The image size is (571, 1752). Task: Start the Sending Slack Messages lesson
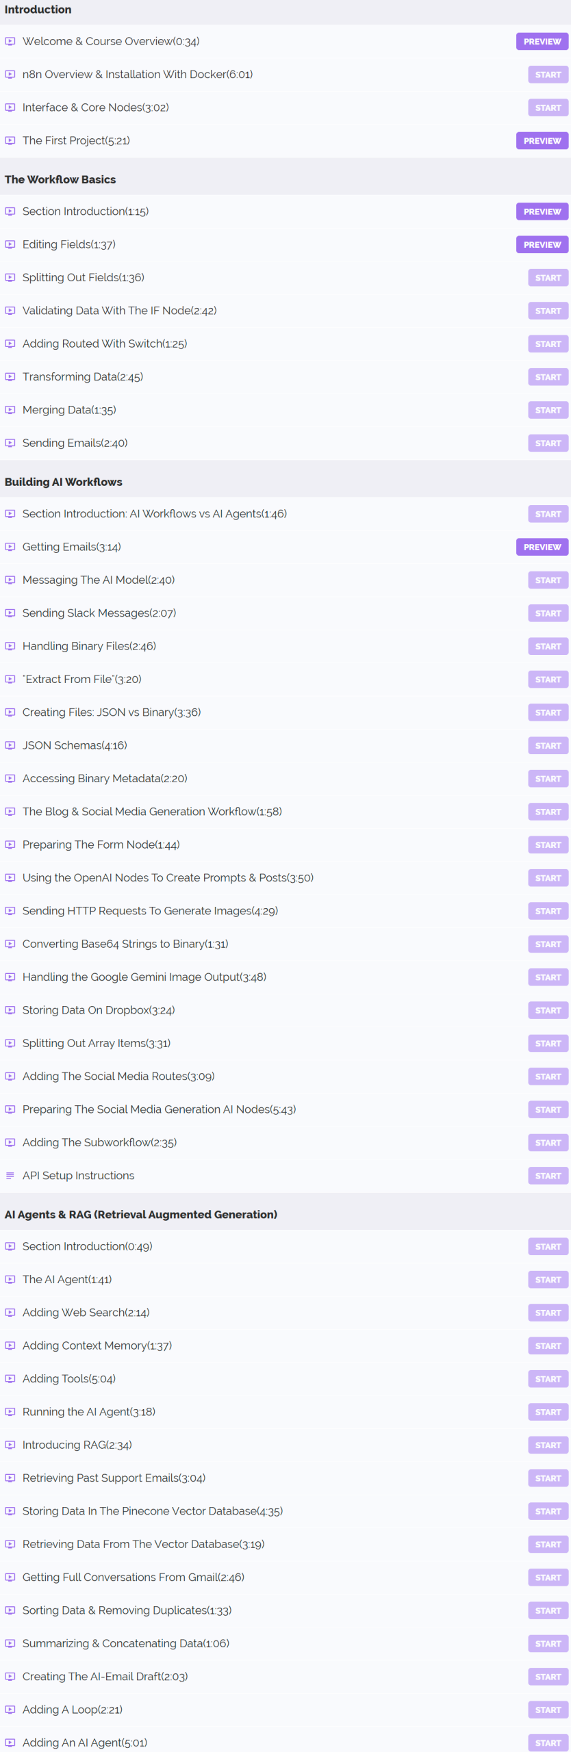(x=548, y=614)
